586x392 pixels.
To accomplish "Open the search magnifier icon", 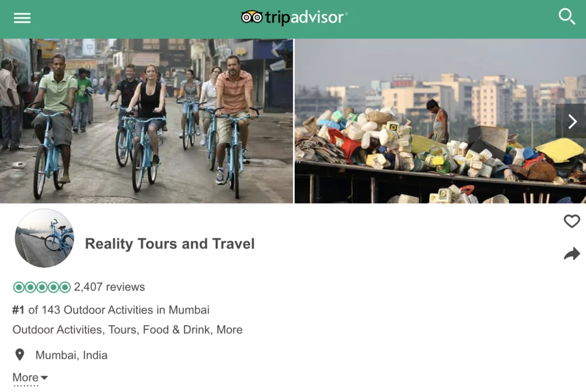I will coord(567,17).
